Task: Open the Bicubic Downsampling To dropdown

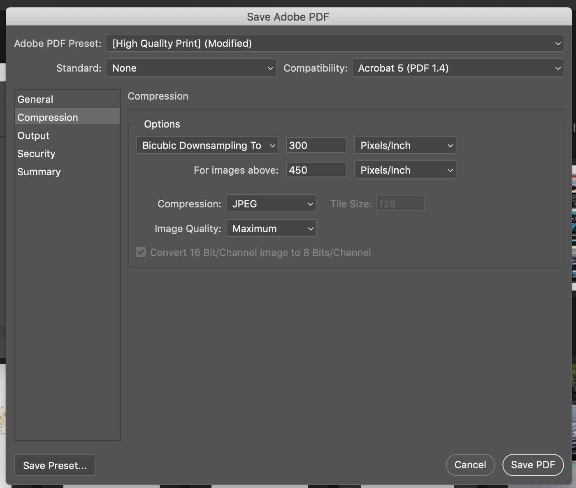Action: 207,145
